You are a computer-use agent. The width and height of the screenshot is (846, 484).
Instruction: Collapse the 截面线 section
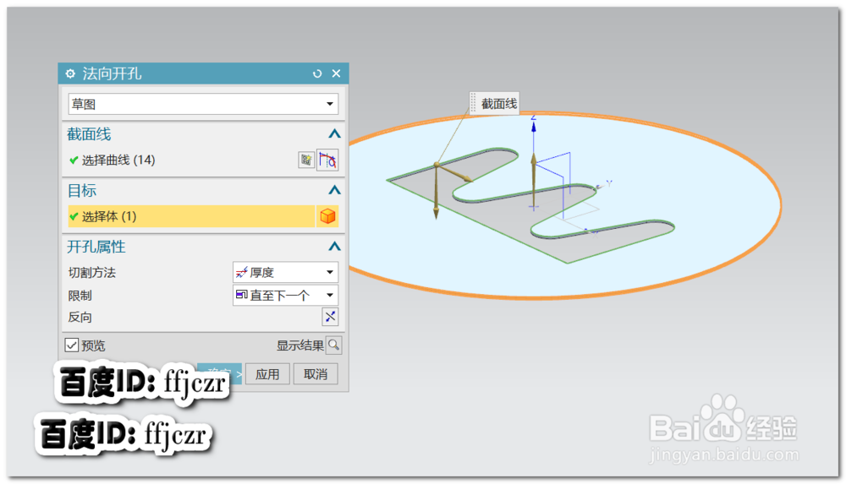click(x=334, y=133)
